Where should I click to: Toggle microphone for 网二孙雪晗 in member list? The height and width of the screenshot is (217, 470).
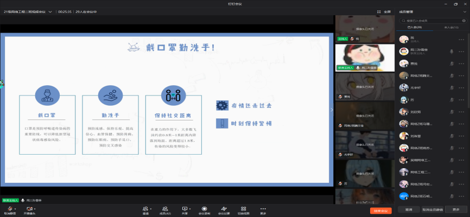click(452, 51)
